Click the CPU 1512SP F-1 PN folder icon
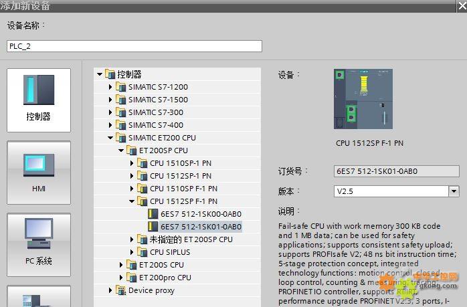This screenshot has height=307, width=467. pos(142,201)
